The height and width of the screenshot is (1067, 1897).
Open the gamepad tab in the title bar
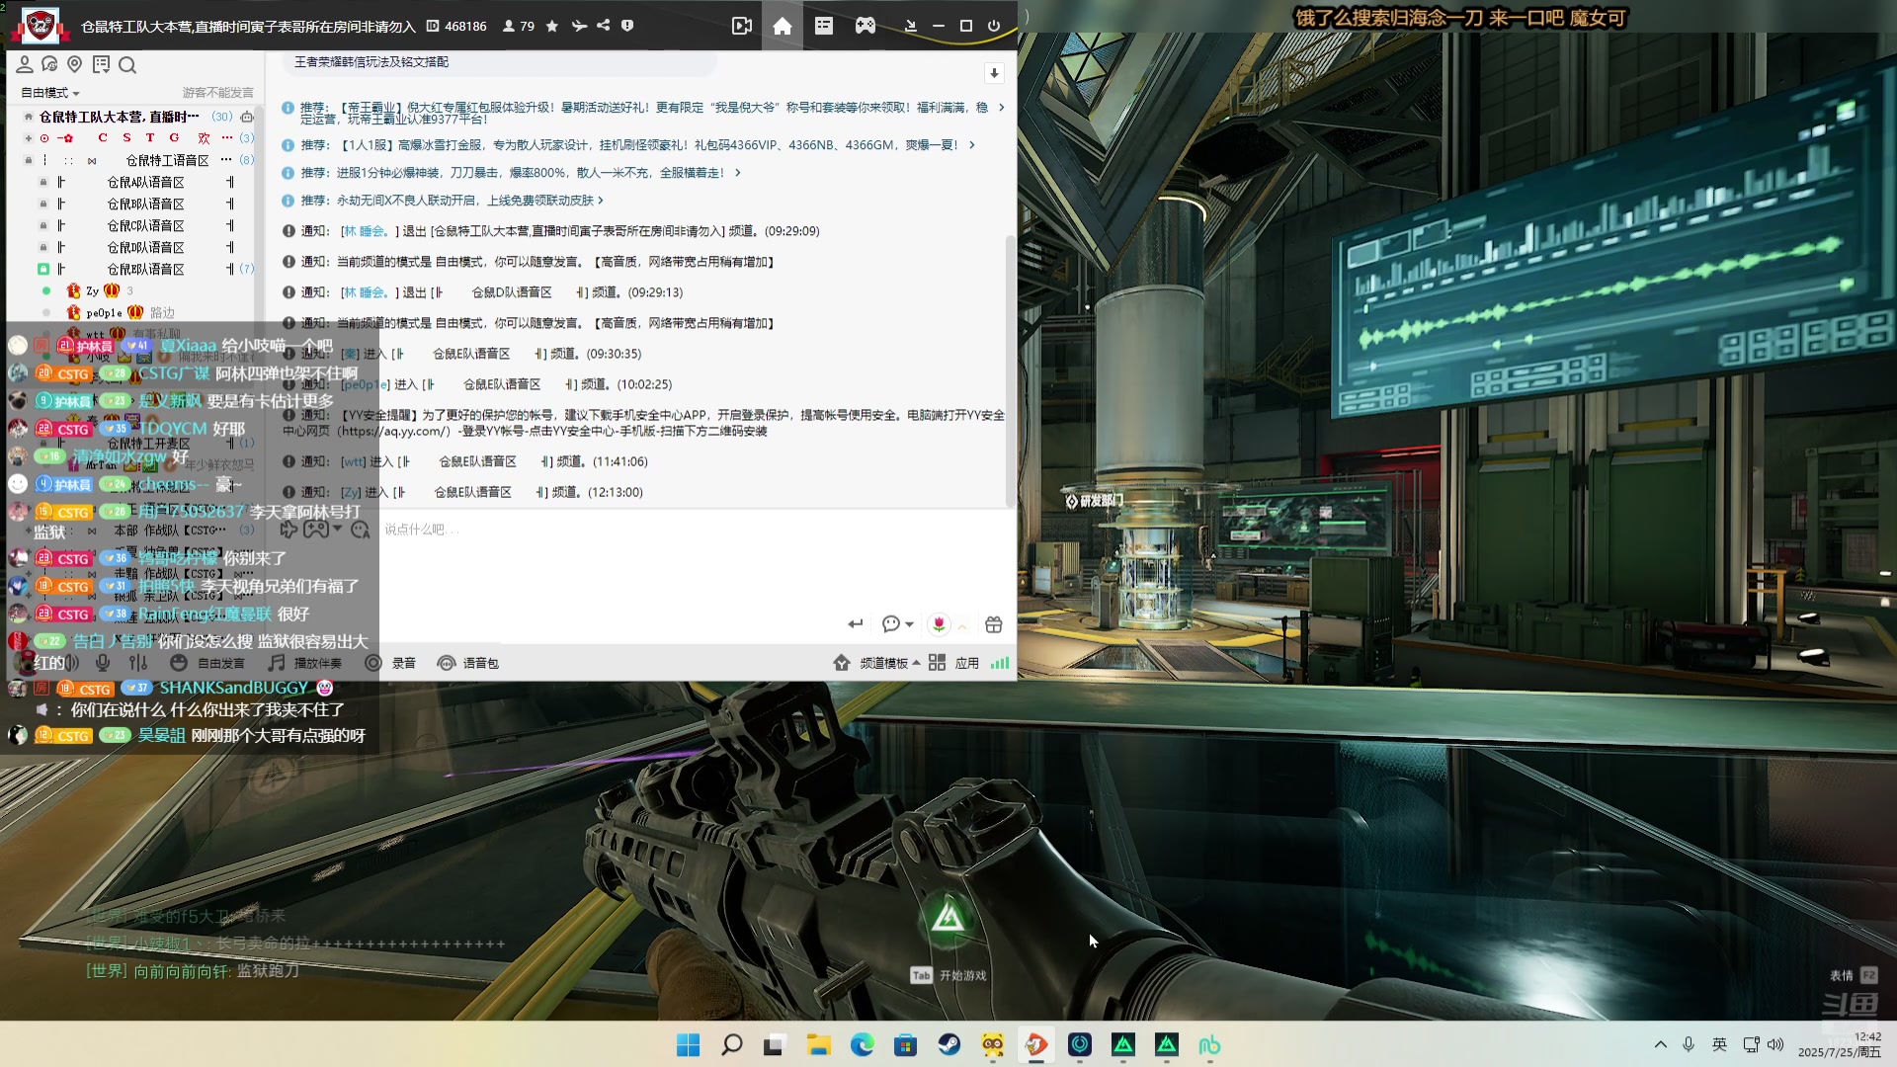(x=866, y=26)
